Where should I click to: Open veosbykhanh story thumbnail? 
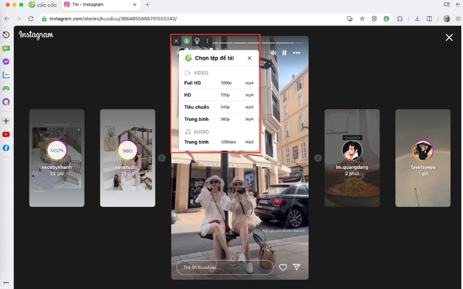(57, 158)
